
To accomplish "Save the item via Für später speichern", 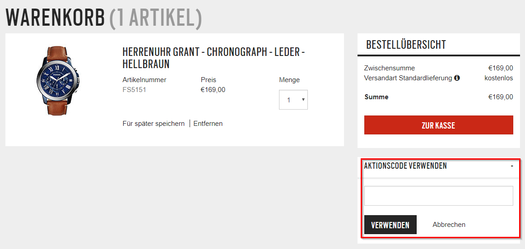I will [153, 124].
